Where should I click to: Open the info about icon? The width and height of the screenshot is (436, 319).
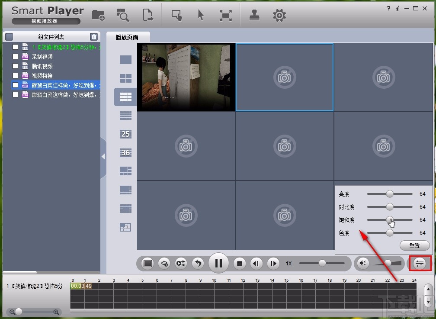[x=398, y=8]
